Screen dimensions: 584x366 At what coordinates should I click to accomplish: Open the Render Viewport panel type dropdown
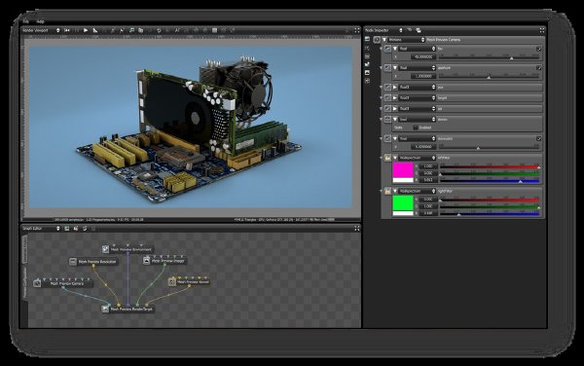[57, 30]
